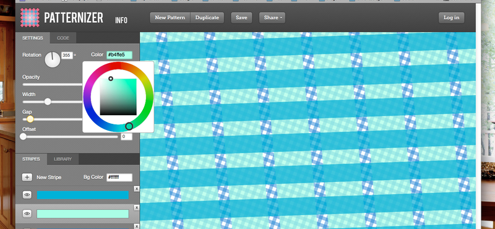Add a stripe with the plus icon
Screen dimensions: 495x229
click(x=27, y=177)
